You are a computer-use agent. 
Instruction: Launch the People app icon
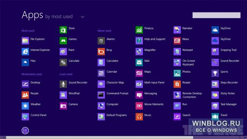click(25, 95)
